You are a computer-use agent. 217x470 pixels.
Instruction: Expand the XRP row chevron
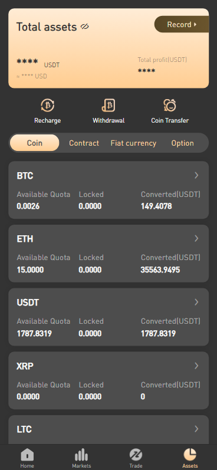click(x=196, y=366)
